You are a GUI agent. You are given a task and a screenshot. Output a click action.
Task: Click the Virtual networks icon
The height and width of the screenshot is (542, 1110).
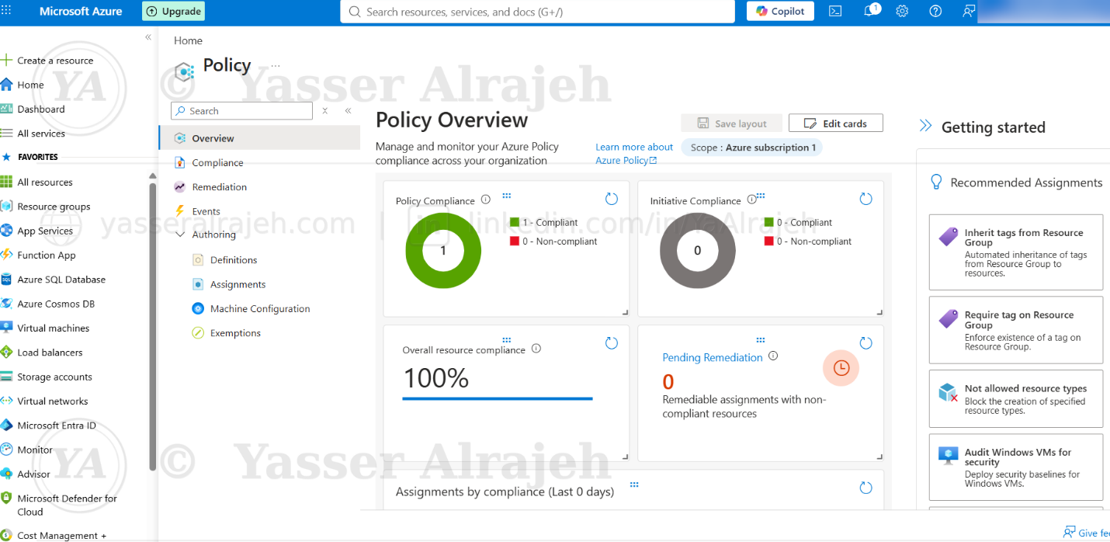click(6, 401)
